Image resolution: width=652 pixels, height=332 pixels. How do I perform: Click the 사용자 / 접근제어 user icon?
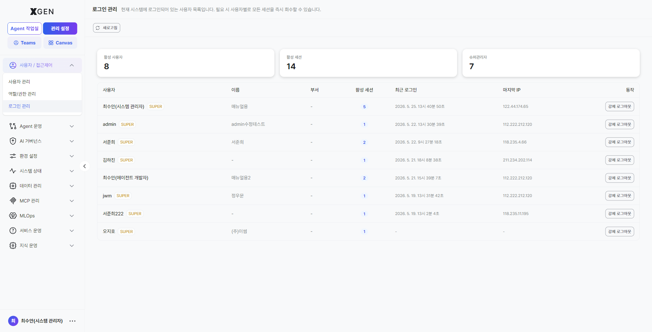[13, 65]
